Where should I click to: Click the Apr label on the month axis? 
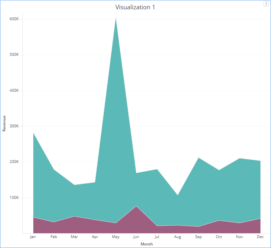pyautogui.click(x=95, y=237)
